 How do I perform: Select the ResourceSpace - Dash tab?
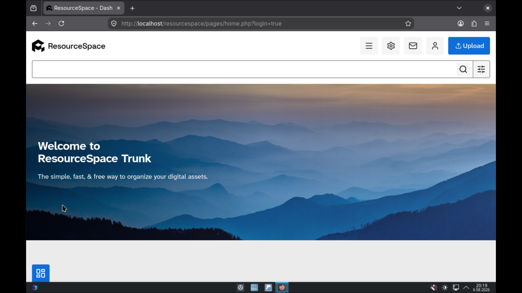(x=83, y=8)
